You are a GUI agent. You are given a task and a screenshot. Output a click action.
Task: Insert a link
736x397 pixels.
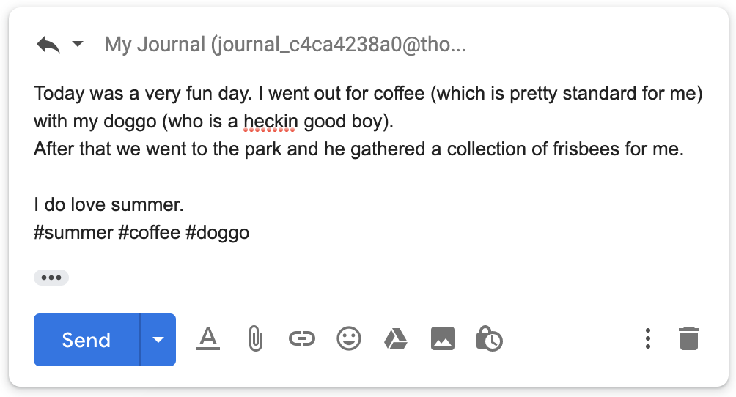(302, 338)
